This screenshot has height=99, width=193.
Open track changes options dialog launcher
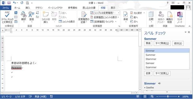tap(119, 26)
